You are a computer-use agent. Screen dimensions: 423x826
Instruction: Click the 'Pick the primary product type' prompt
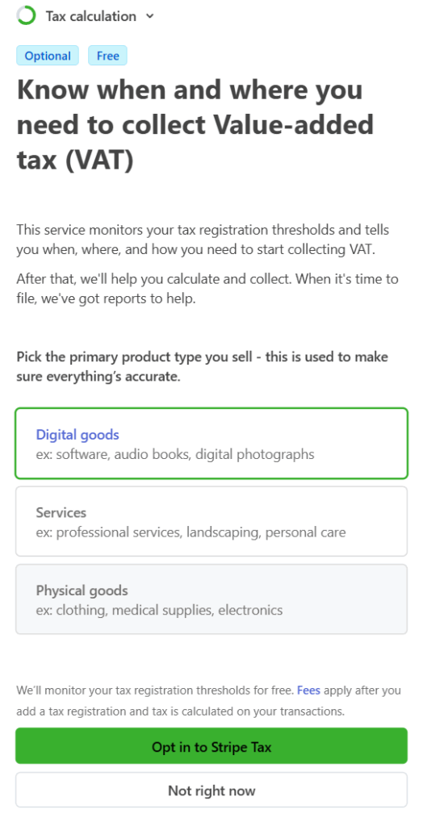pos(203,367)
